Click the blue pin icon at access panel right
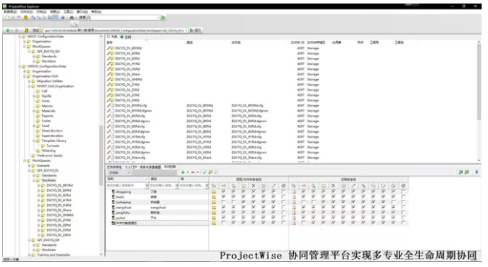 pyautogui.click(x=477, y=172)
